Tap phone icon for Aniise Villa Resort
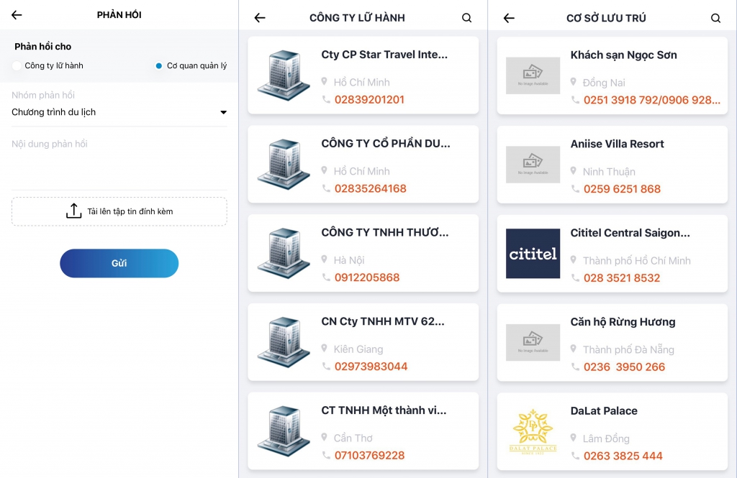 [x=575, y=189]
